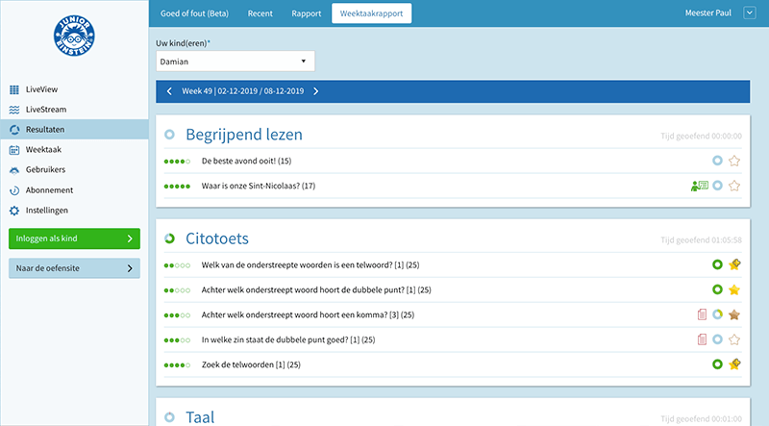Open In welke zin staat de dubbele punt goed?

pos(288,340)
